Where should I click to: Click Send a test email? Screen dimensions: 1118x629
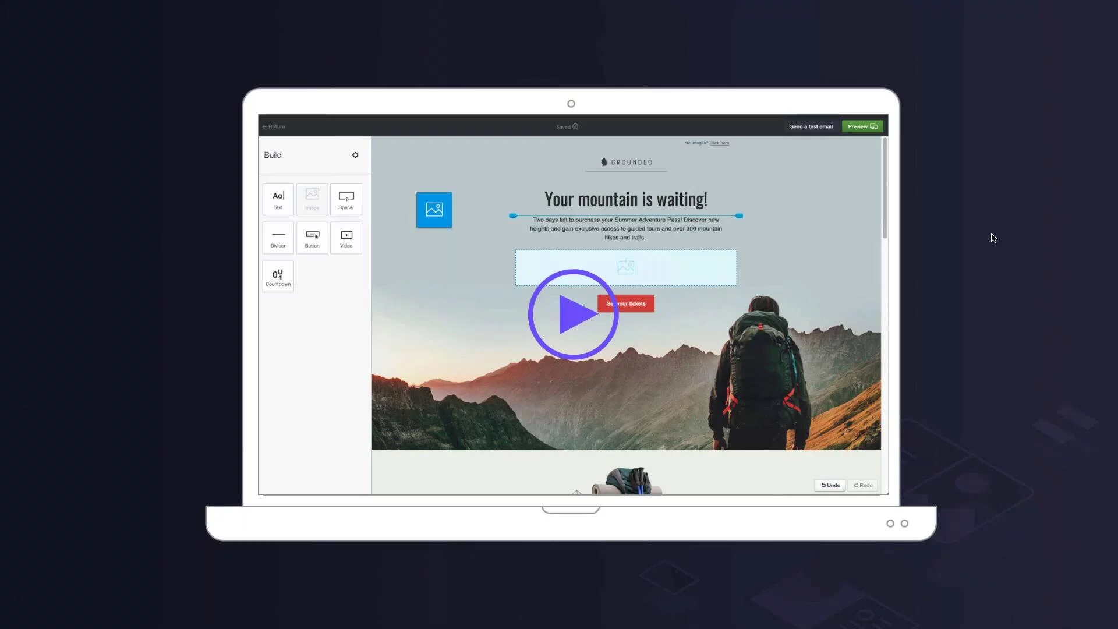tap(811, 126)
